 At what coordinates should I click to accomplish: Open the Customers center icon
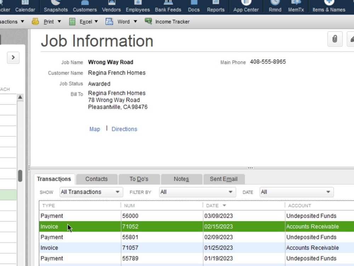85,6
